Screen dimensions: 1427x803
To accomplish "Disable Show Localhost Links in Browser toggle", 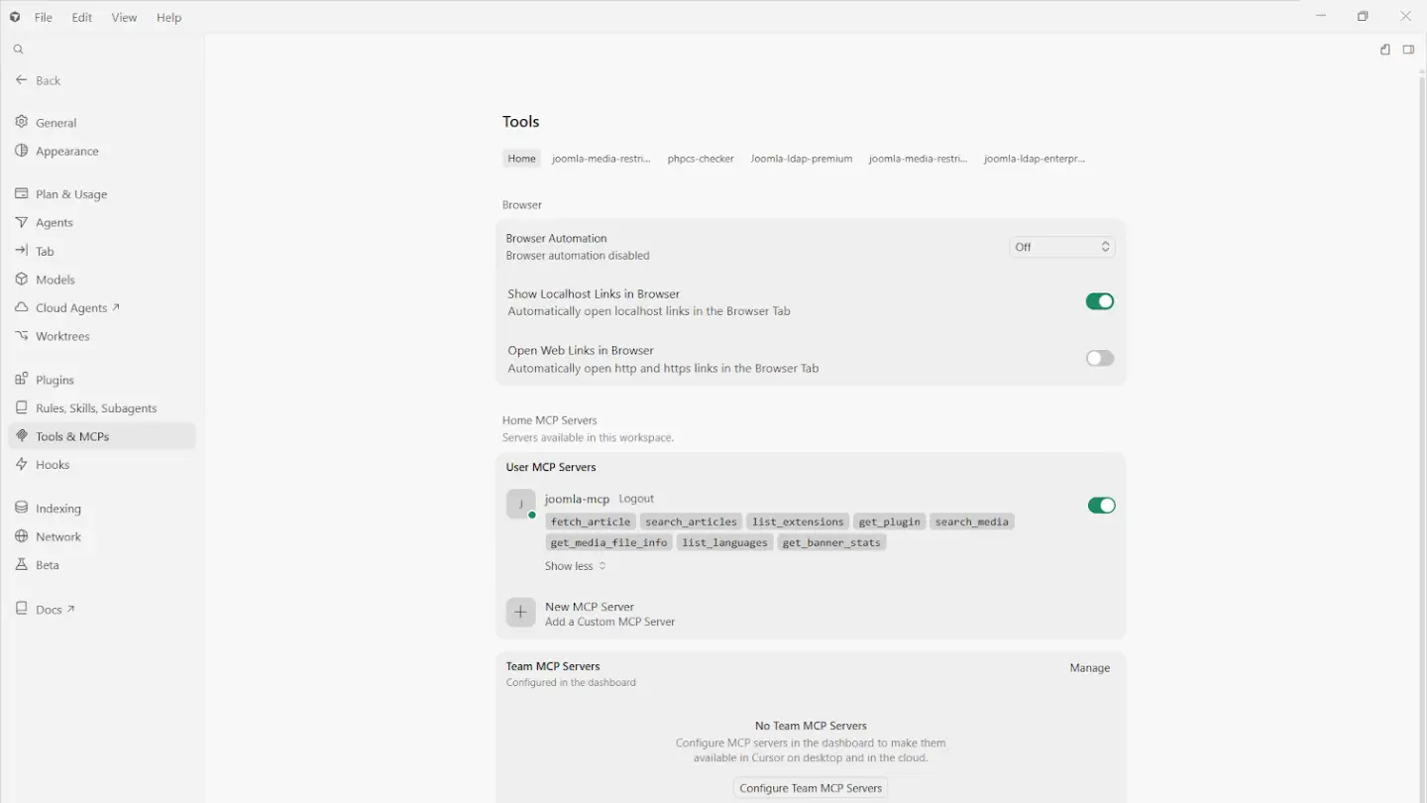I will [x=1100, y=301].
